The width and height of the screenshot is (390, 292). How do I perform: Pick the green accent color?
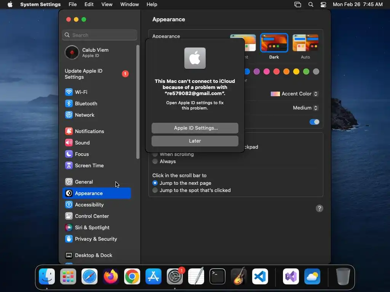tap(306, 72)
